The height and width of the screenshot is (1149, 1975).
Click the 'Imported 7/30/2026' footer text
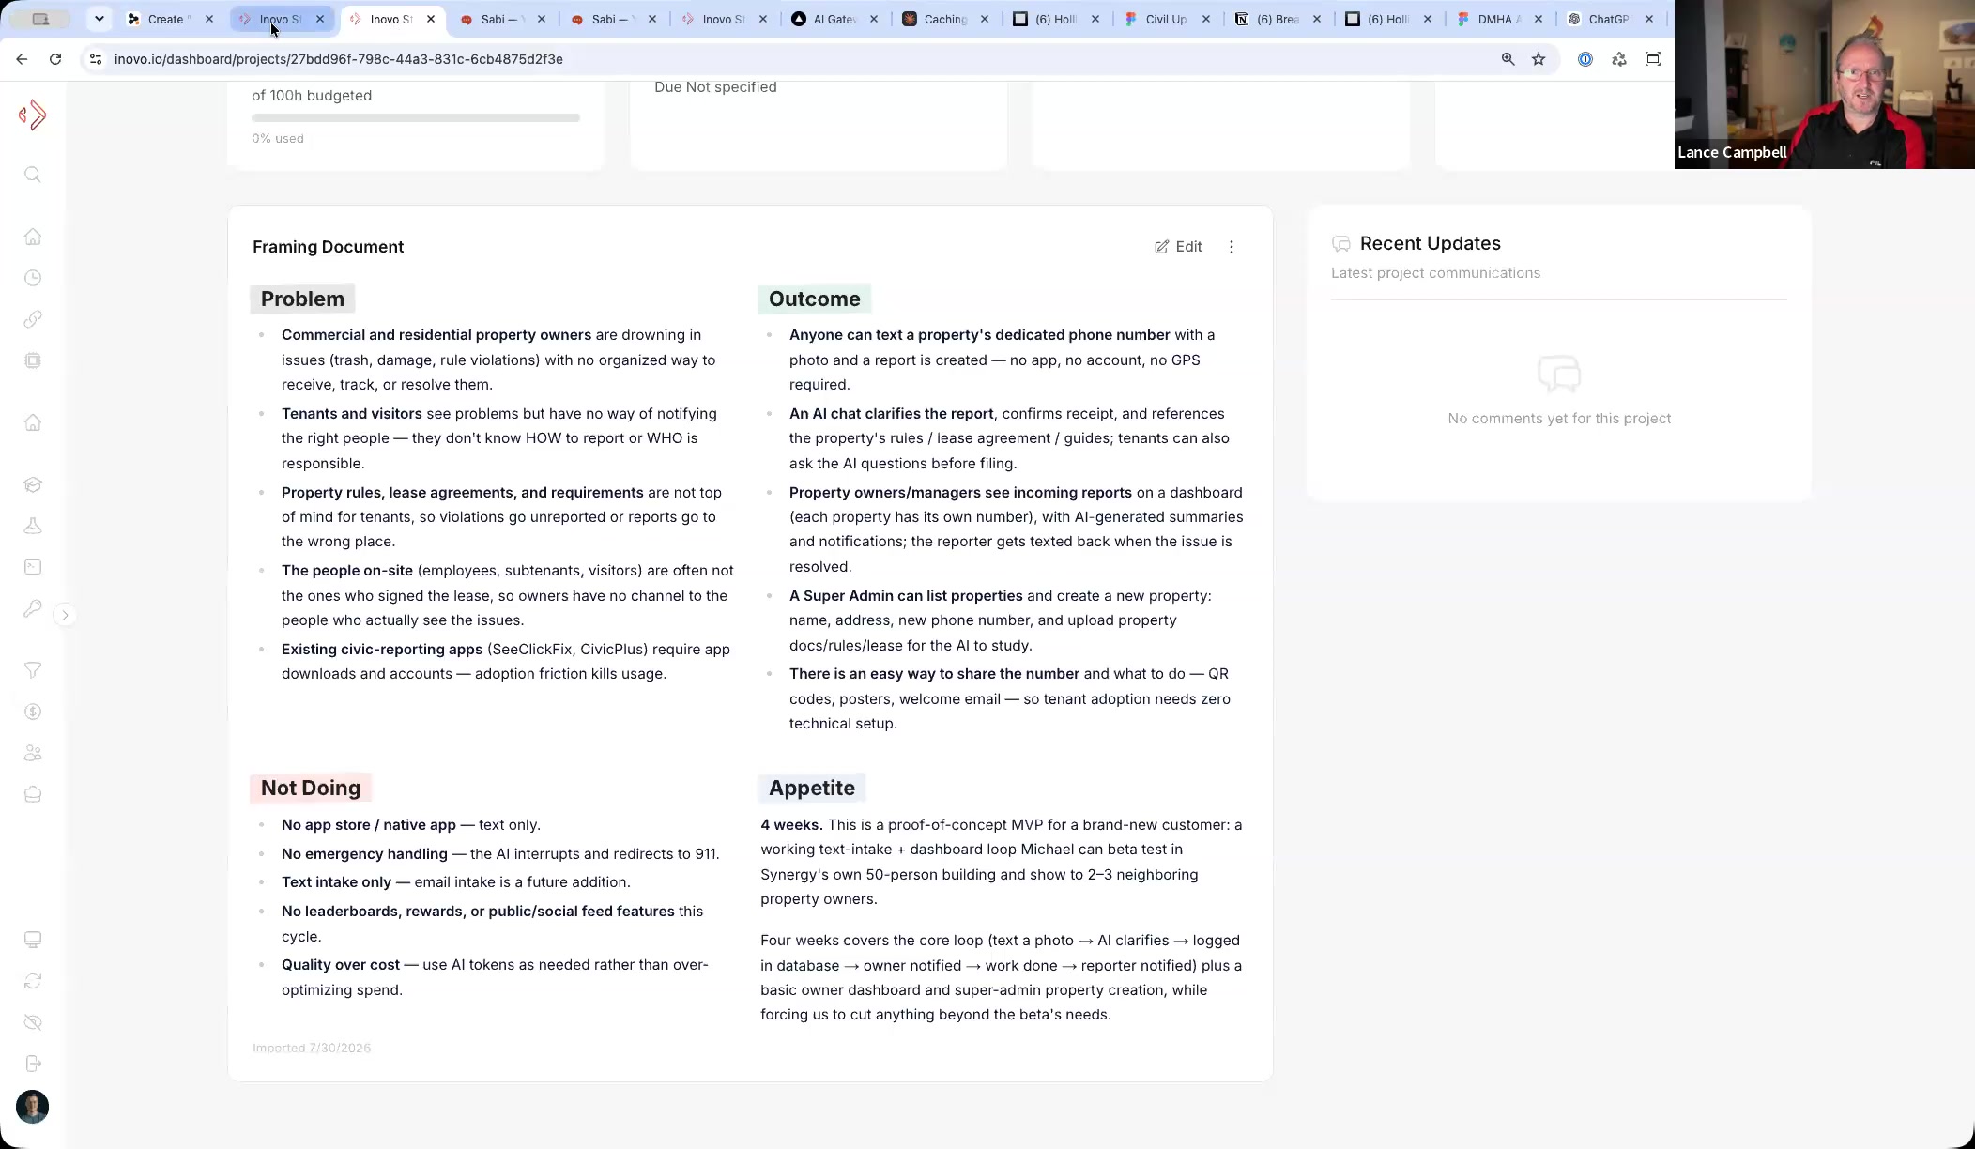tap(312, 1049)
